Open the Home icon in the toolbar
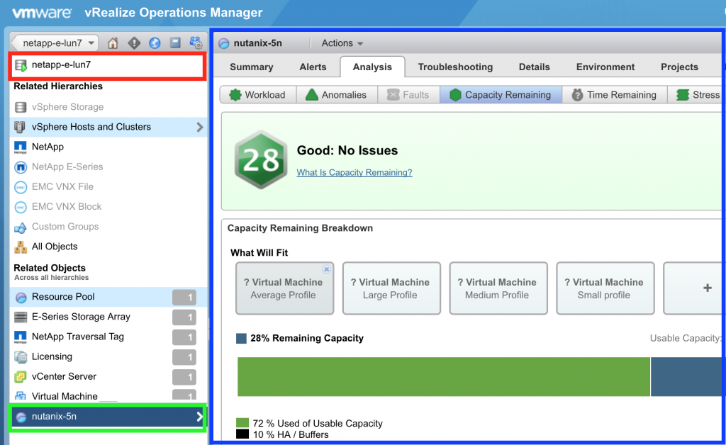This screenshot has height=445, width=726. (x=113, y=43)
